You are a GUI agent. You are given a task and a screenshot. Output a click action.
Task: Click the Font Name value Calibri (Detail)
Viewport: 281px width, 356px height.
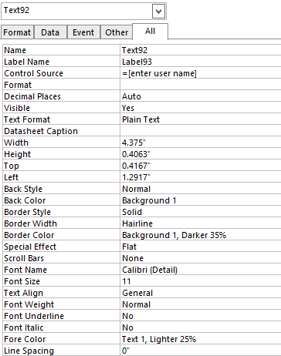click(201, 270)
